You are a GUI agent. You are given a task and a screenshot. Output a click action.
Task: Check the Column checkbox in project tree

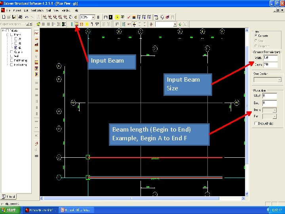[x=11, y=52]
